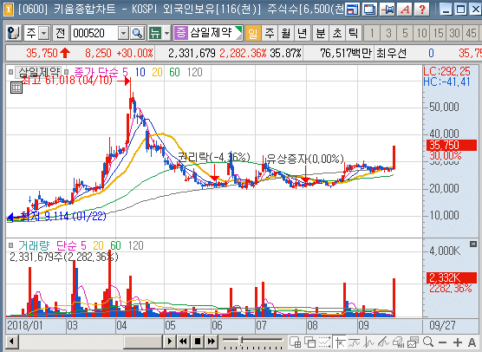The width and height of the screenshot is (482, 352).
Task: Click the A auto-scale icon in bottom toolbar
Action: point(472,342)
